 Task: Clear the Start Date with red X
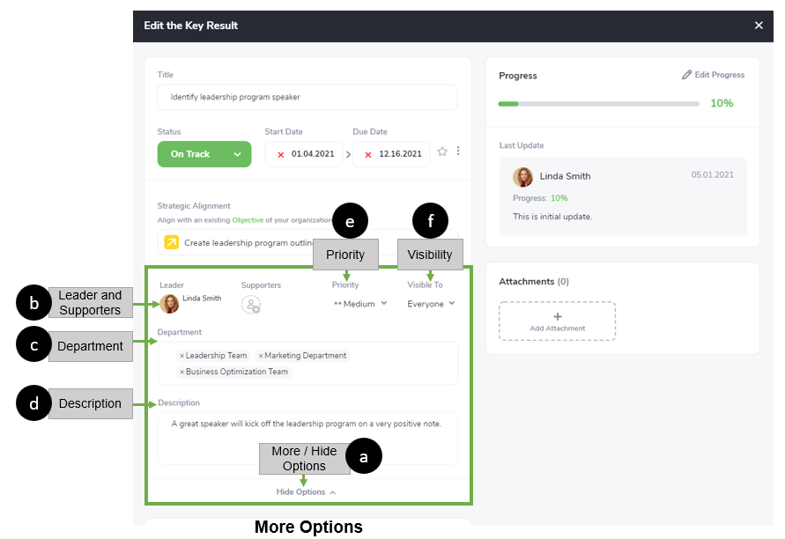(281, 154)
